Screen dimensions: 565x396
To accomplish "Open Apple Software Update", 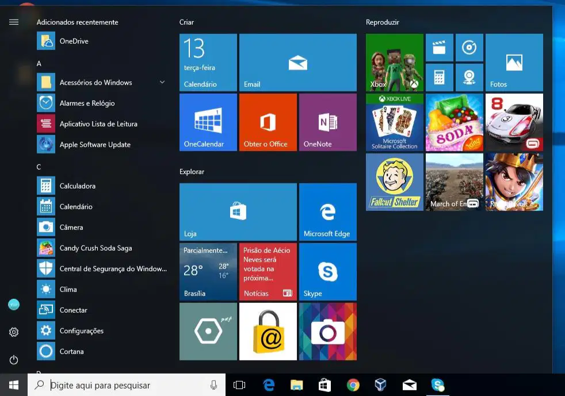I will (102, 145).
